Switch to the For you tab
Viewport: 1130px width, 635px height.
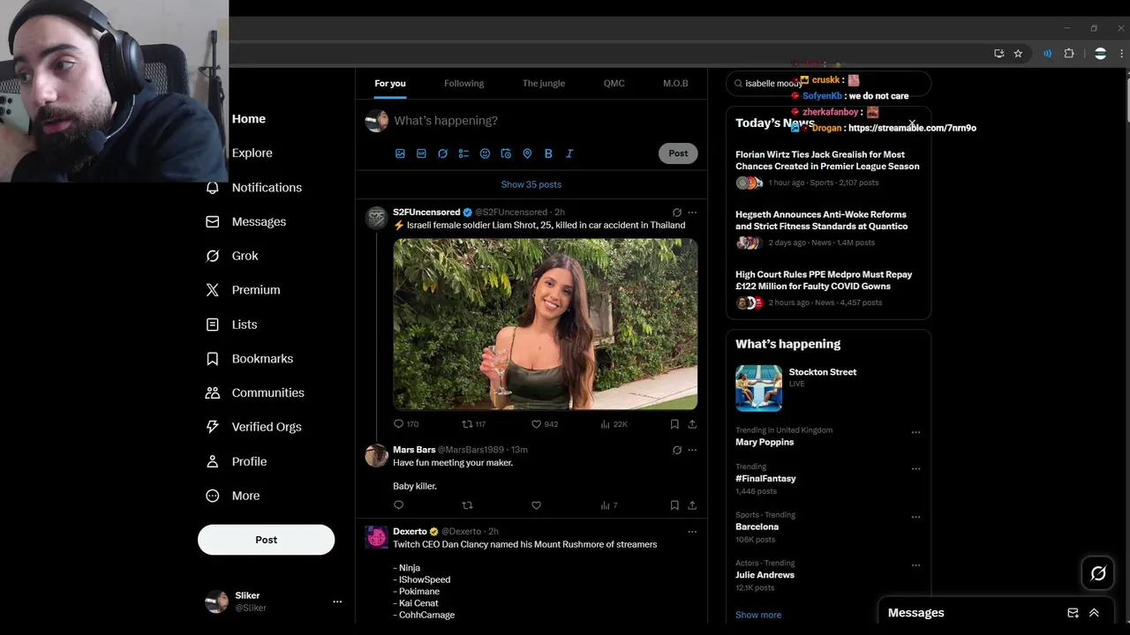point(390,83)
